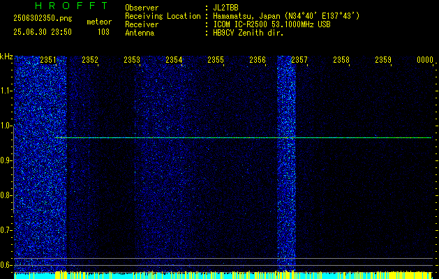Screen dimensions: 439x279
Task: Click the meteor label
Action: pyautogui.click(x=99, y=22)
